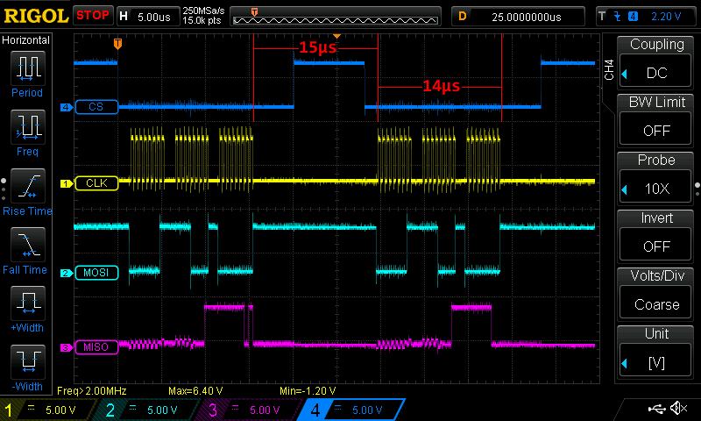This screenshot has width=701, height=421.
Task: Click the CH4 side menu tab
Action: point(609,69)
